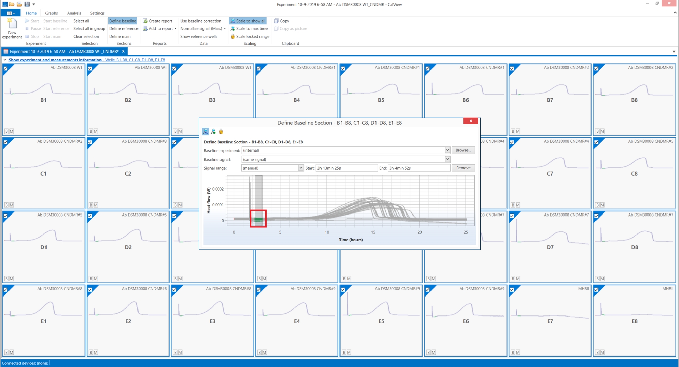Viewport: 679px width, 367px height.
Task: Toggle the checkbox on well E8
Action: coord(596,290)
